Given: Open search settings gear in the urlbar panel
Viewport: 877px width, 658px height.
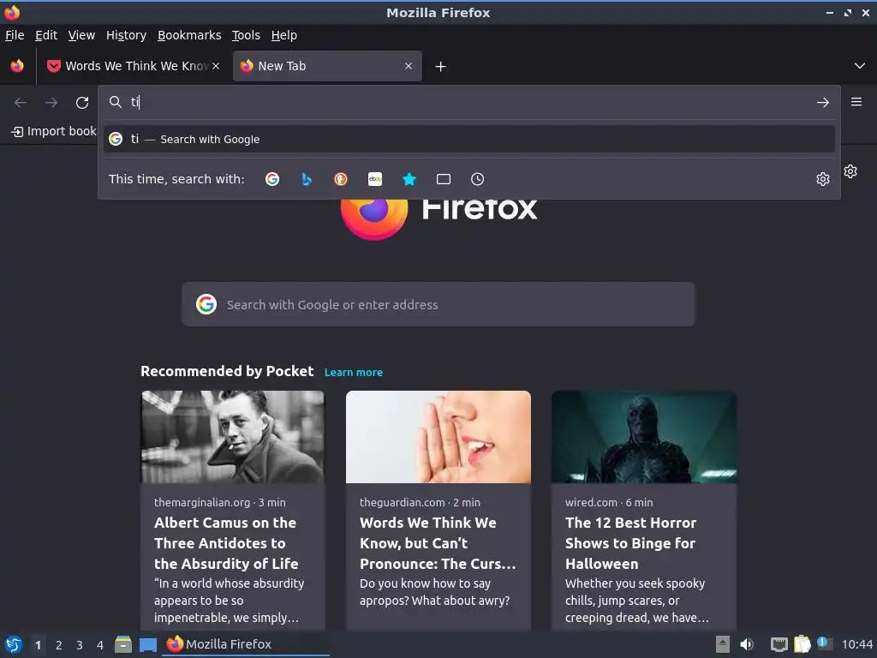Looking at the screenshot, I should click(x=823, y=179).
